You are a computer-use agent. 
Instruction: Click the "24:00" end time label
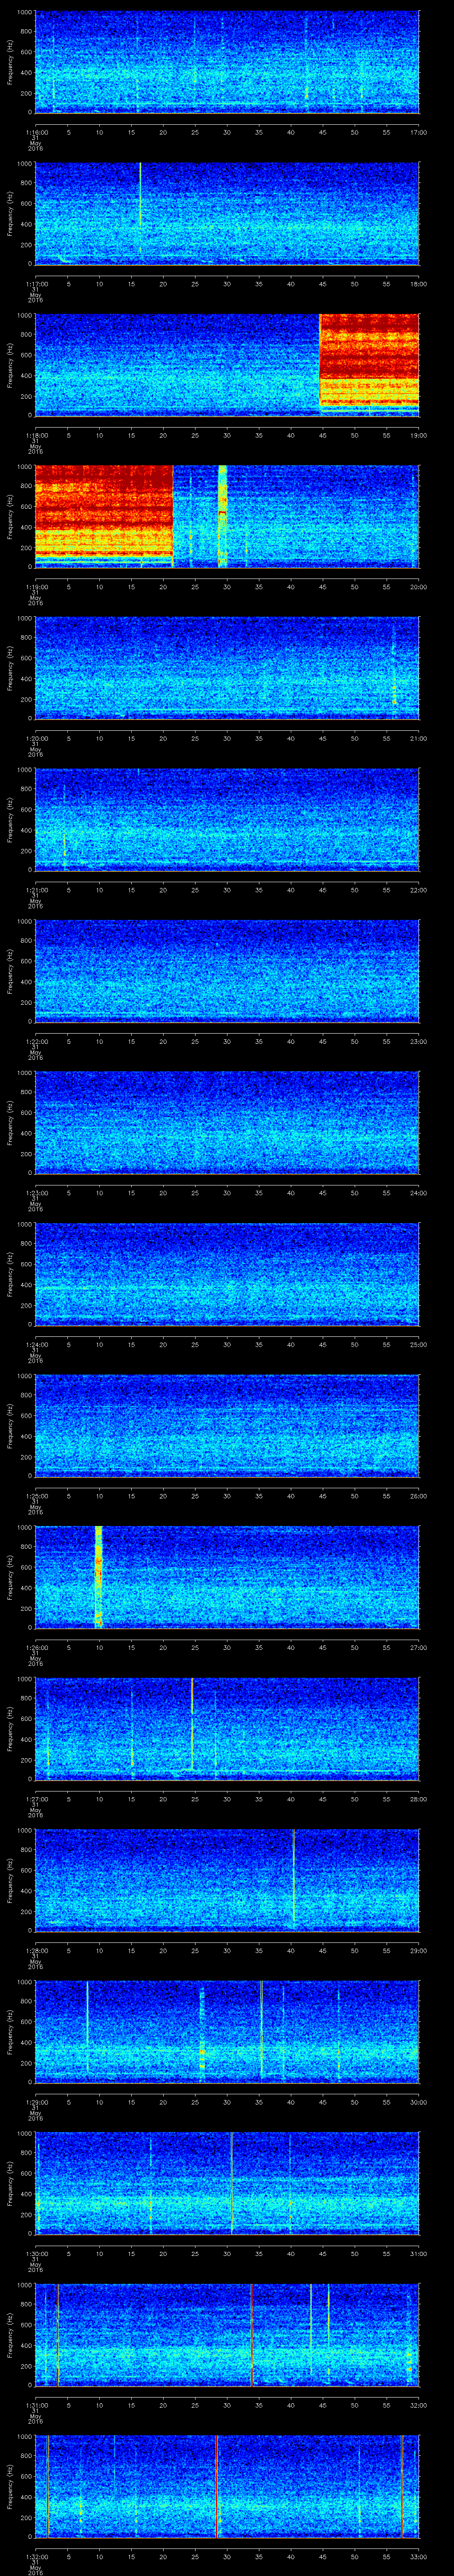(418, 1192)
